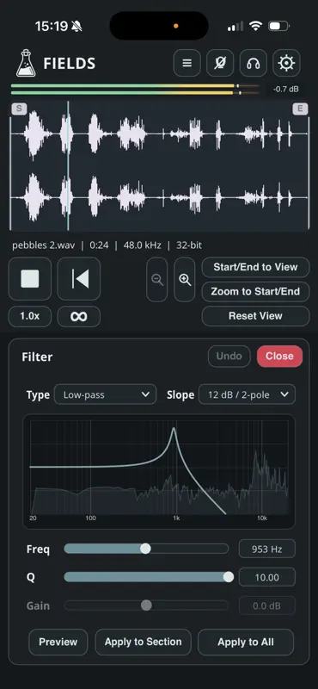Click Zoom to Start/End button

tap(256, 292)
